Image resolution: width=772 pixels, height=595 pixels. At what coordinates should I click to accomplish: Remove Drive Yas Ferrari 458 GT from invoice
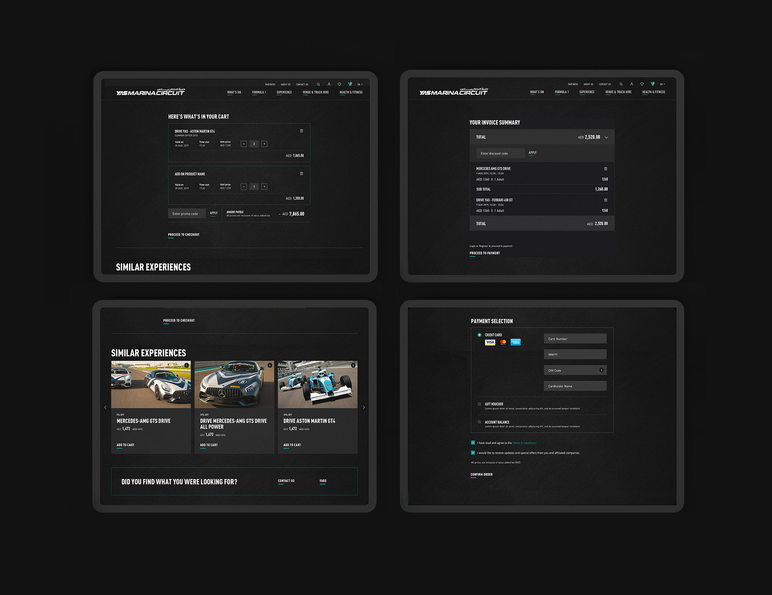(606, 200)
